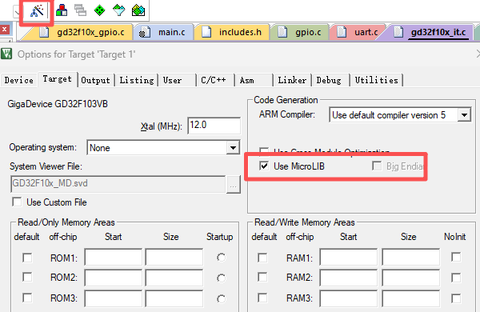480x312 pixels.
Task: Click the GigaDevice GD32F103VB device label
Action: (58, 104)
